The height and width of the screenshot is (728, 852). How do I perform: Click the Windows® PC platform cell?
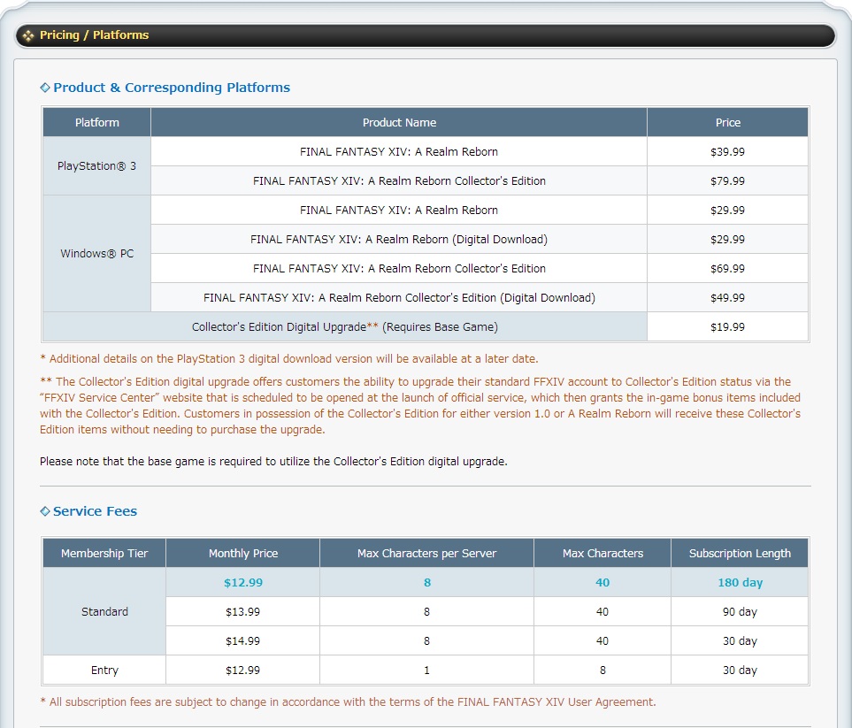click(x=96, y=253)
